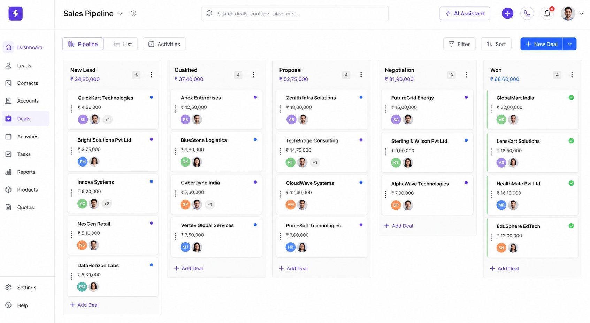Add Deal in the Negotiation column

coord(399,226)
